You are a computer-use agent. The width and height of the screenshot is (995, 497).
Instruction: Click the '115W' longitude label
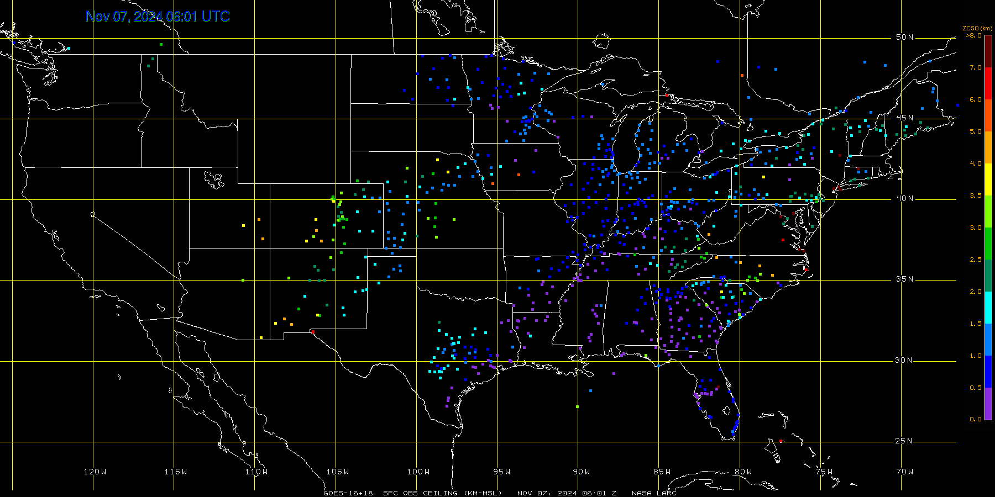[176, 472]
